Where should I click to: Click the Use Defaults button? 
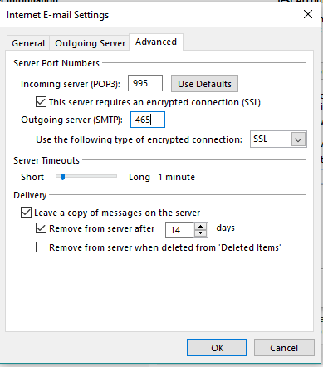point(204,84)
